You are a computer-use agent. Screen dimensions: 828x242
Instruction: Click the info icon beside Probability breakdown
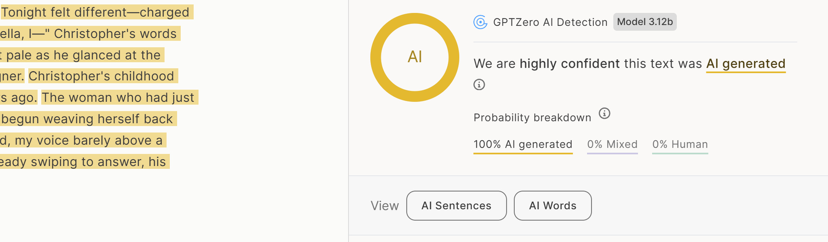[x=604, y=114]
